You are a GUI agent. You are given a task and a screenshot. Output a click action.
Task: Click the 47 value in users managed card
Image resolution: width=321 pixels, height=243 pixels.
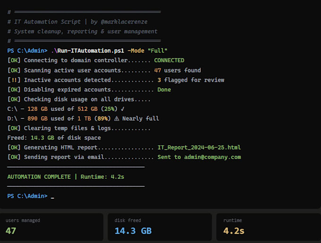pos(11,231)
